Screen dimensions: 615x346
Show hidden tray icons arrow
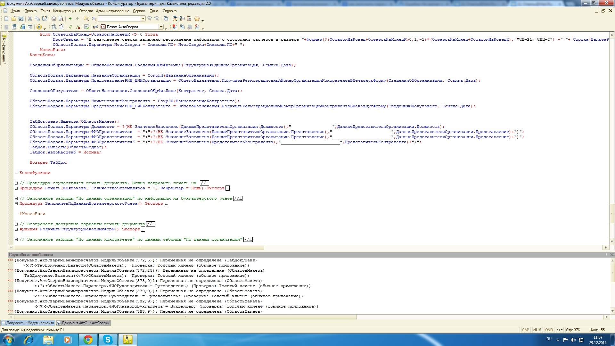(x=558, y=340)
